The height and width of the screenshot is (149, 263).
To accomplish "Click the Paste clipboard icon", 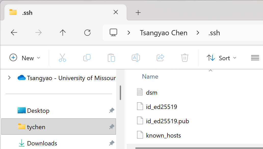I will coord(111,58).
